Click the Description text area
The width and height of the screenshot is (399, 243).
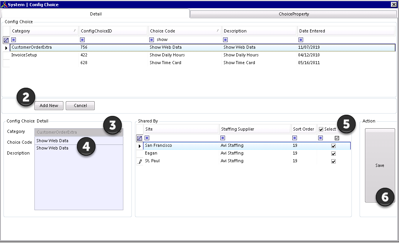point(78,177)
